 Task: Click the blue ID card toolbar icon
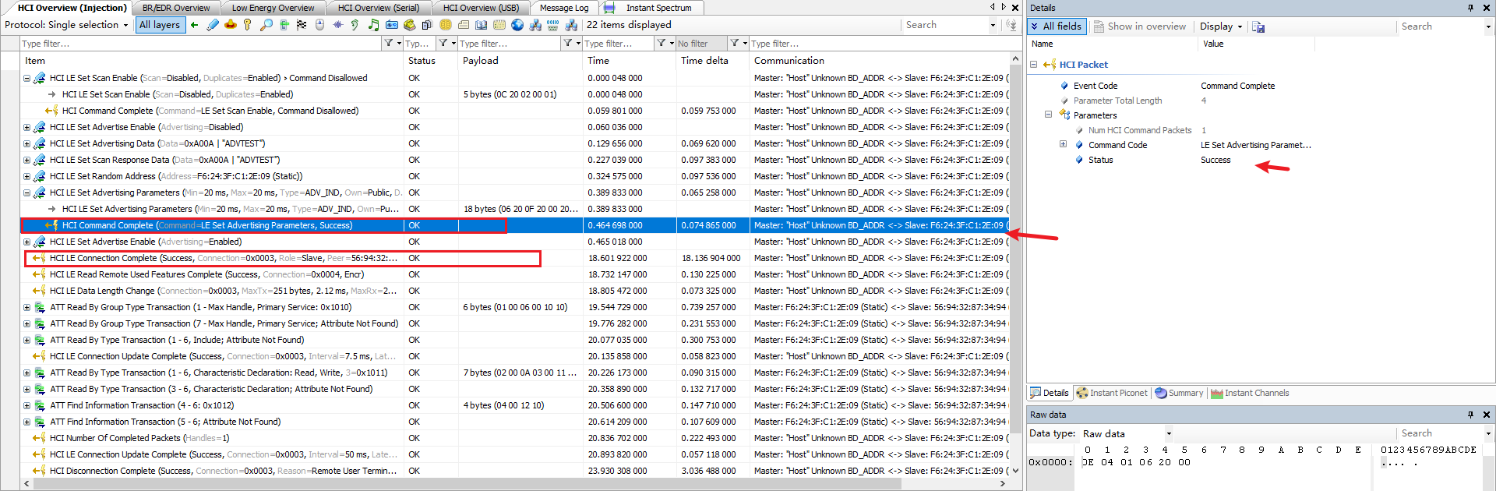coord(391,25)
